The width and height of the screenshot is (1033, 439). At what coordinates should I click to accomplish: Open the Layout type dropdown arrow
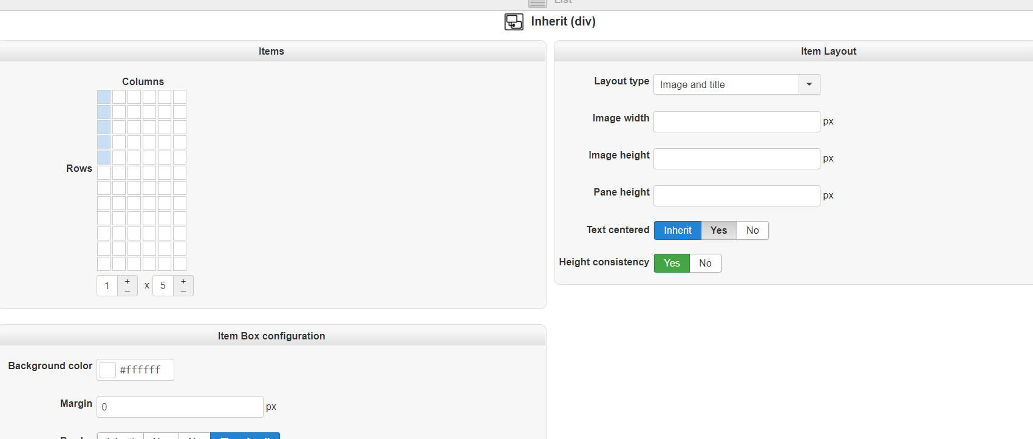pos(809,84)
